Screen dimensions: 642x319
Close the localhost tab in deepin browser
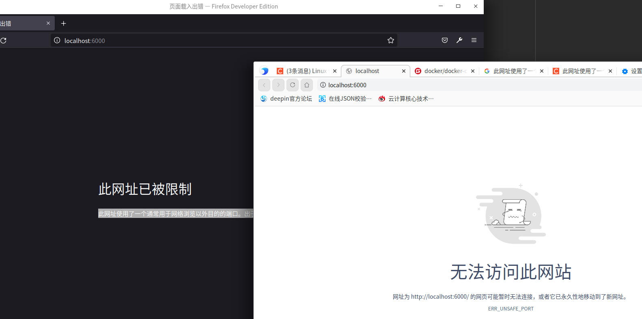pos(404,71)
